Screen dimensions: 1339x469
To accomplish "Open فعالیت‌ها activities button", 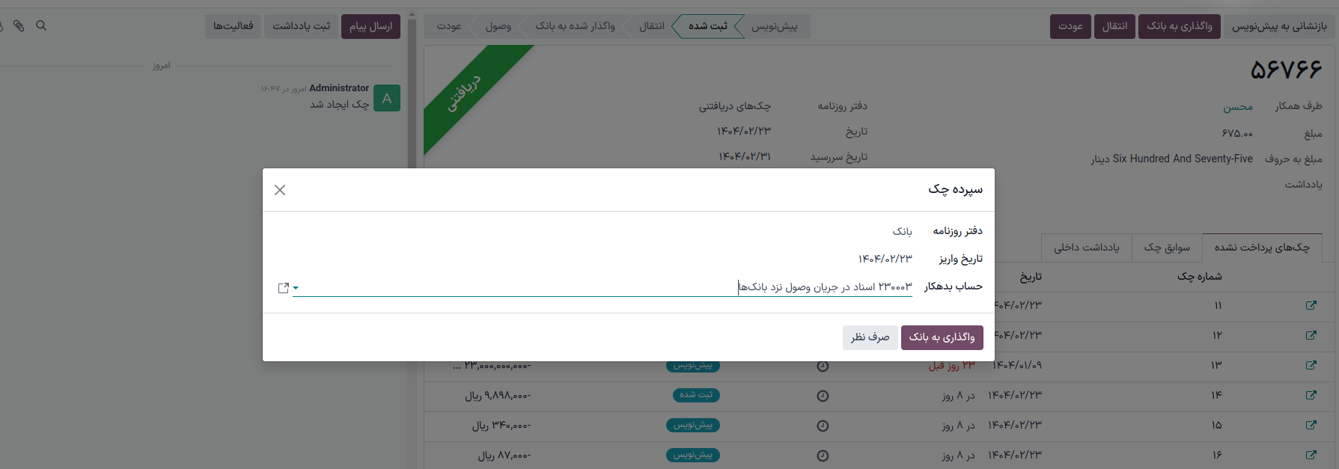I will 233,26.
